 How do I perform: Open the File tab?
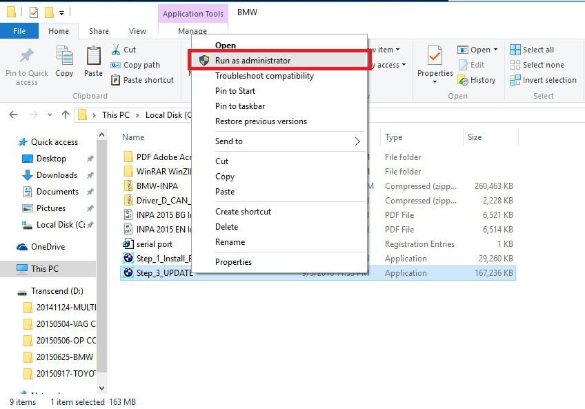(19, 31)
